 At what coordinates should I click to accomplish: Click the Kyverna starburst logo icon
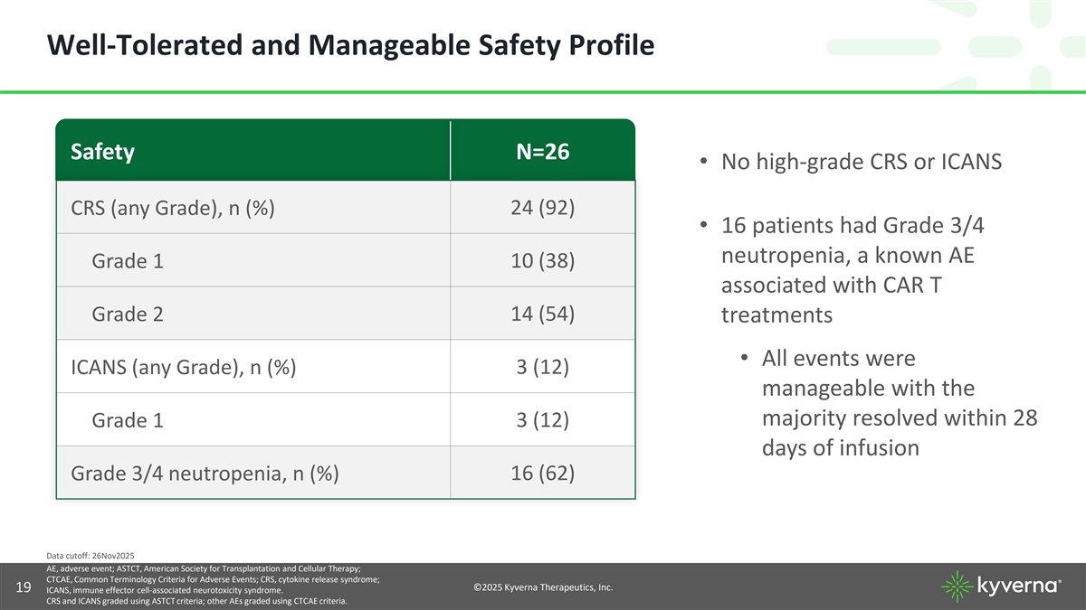(x=958, y=587)
